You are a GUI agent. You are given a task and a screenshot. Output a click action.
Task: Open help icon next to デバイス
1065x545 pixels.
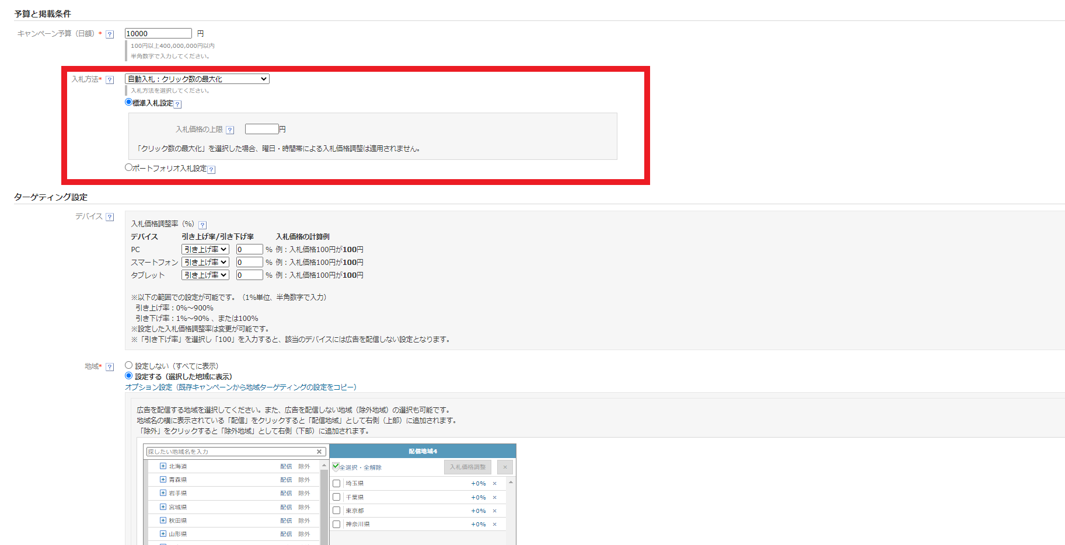110,217
